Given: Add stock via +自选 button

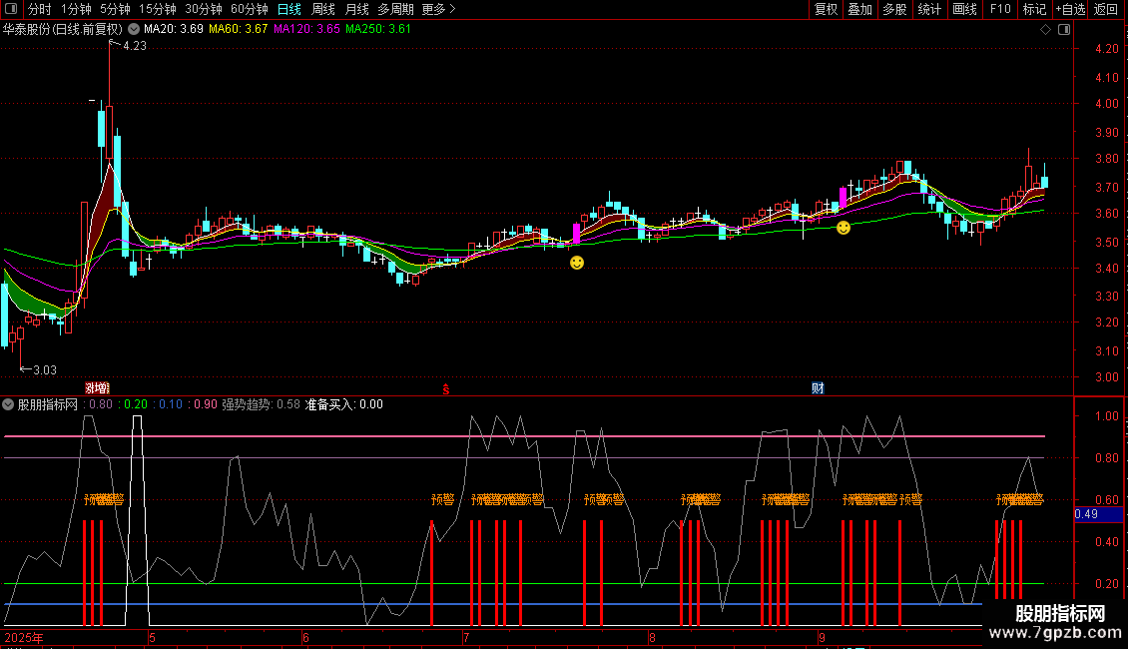Looking at the screenshot, I should pyautogui.click(x=1069, y=9).
